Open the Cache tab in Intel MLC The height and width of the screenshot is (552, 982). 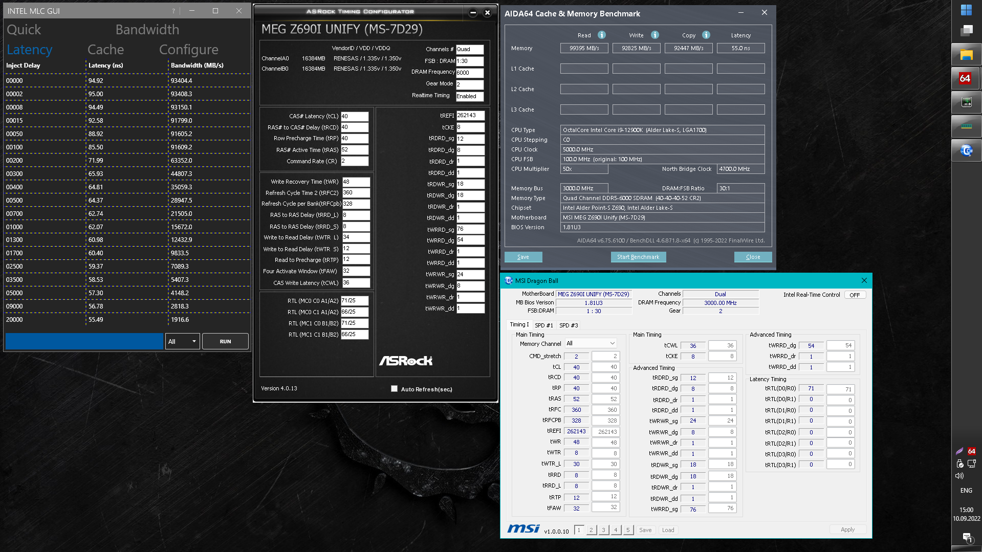point(106,50)
